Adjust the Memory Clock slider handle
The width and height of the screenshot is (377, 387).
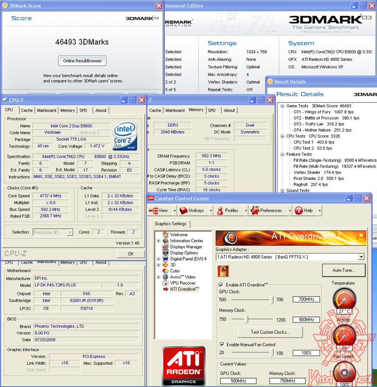coord(246,320)
